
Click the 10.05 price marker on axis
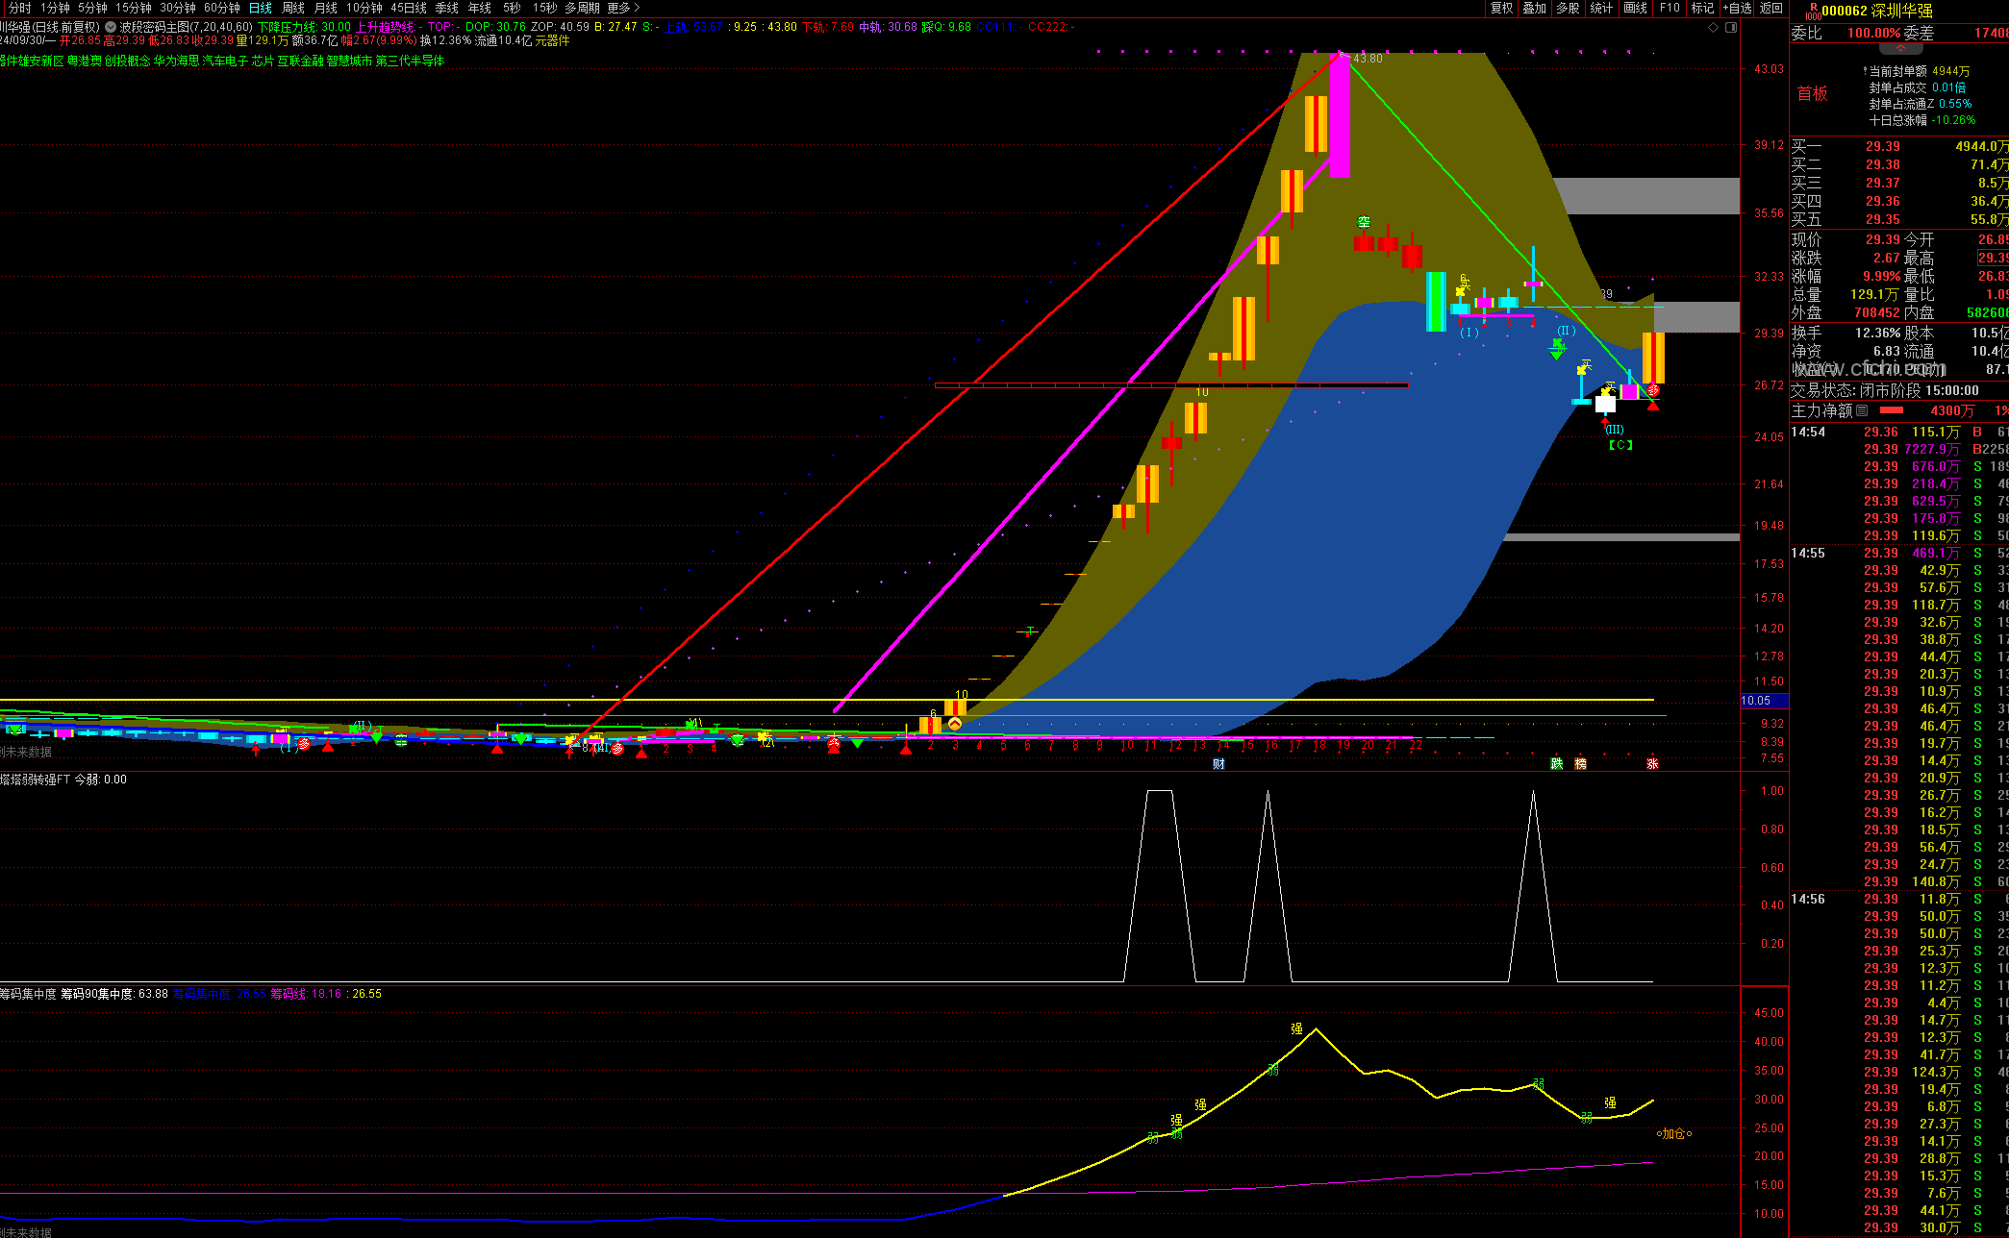point(1757,701)
